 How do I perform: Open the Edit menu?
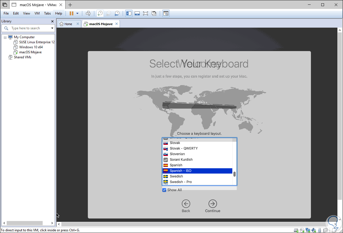[x=16, y=13]
